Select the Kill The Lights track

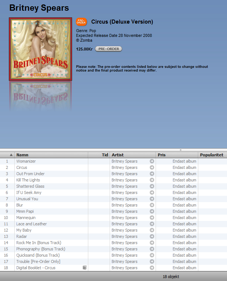[28, 180]
